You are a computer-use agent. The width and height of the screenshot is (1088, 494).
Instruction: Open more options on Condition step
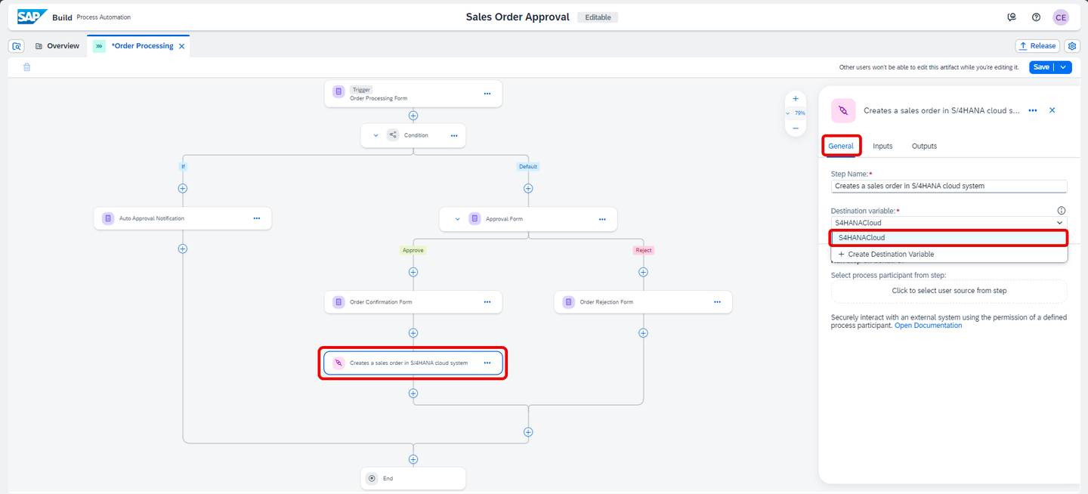click(x=454, y=136)
